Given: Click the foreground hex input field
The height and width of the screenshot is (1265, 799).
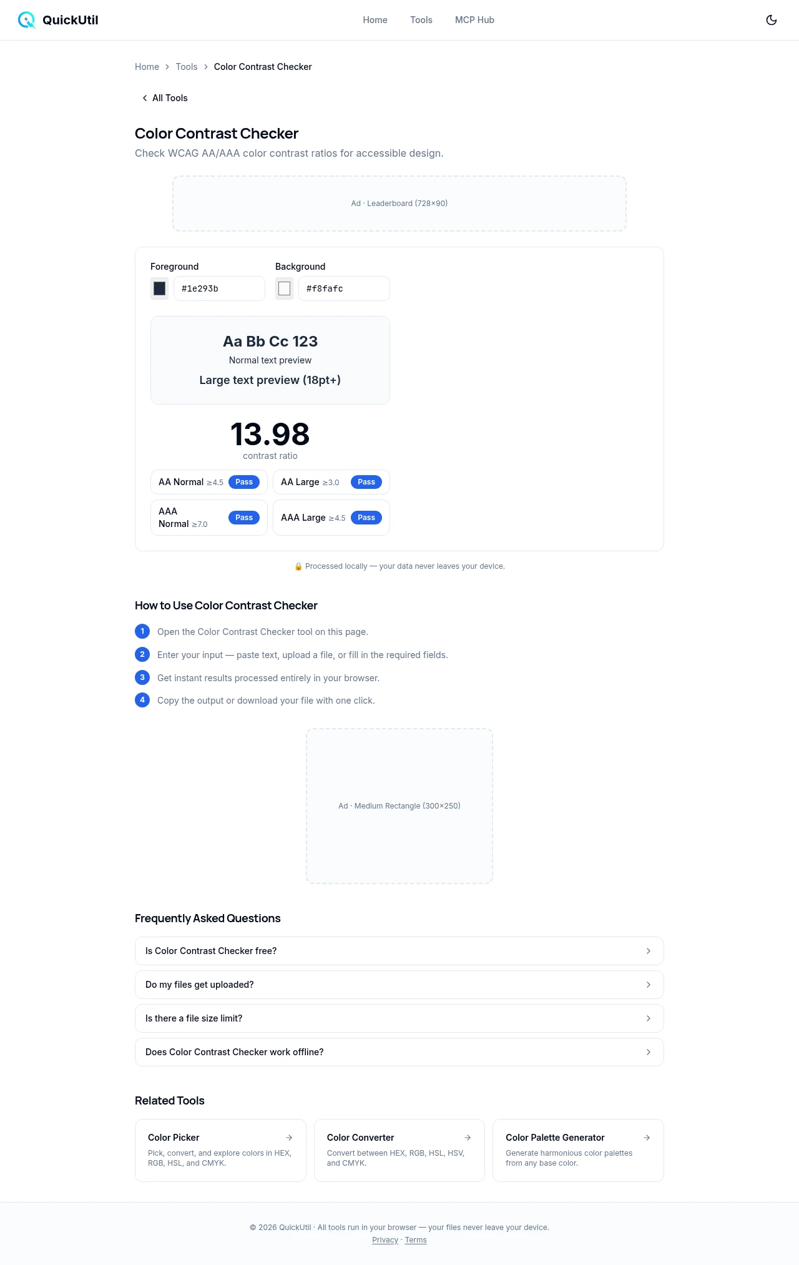Looking at the screenshot, I should coord(219,288).
